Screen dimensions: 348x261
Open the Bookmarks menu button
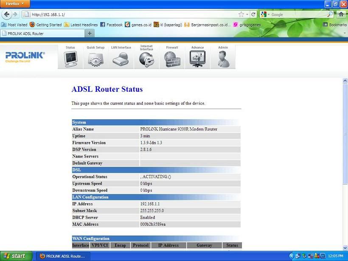[x=335, y=25]
